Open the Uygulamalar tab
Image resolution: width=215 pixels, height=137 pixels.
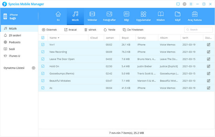143,16
